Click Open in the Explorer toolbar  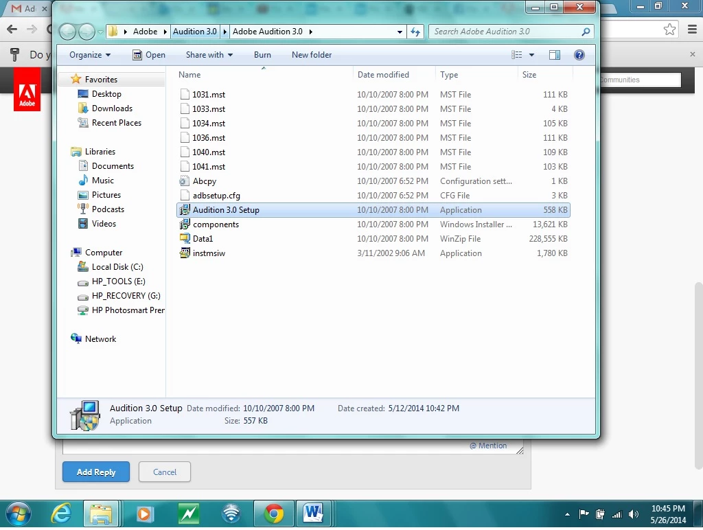pos(149,55)
